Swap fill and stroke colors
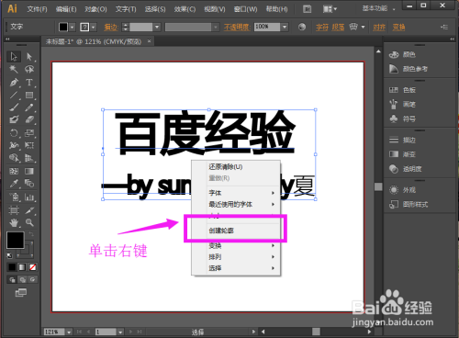The height and width of the screenshot is (338, 459). click(31, 234)
